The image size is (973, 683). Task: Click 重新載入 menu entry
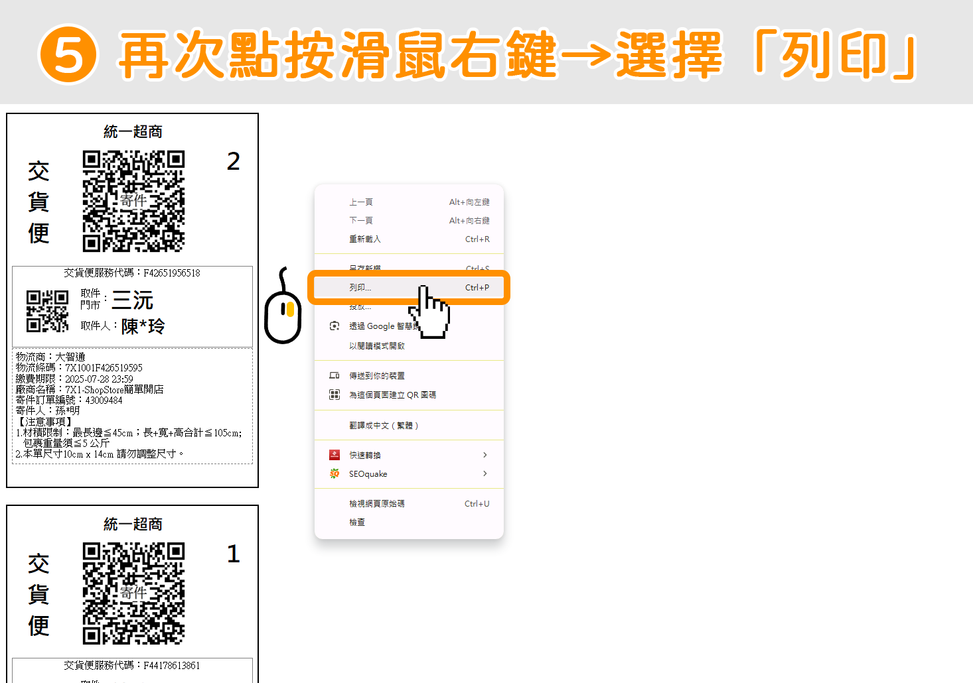408,239
